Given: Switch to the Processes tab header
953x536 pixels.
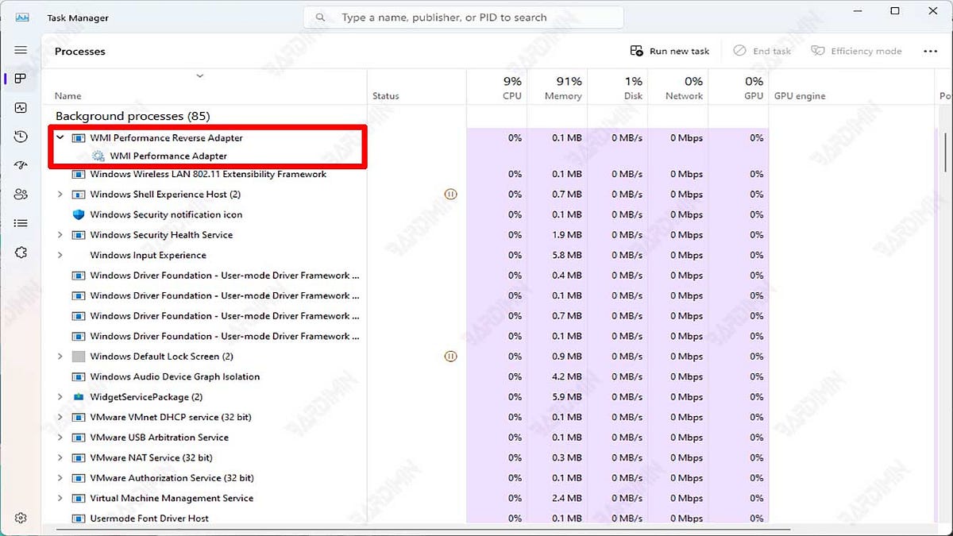Looking at the screenshot, I should [79, 51].
